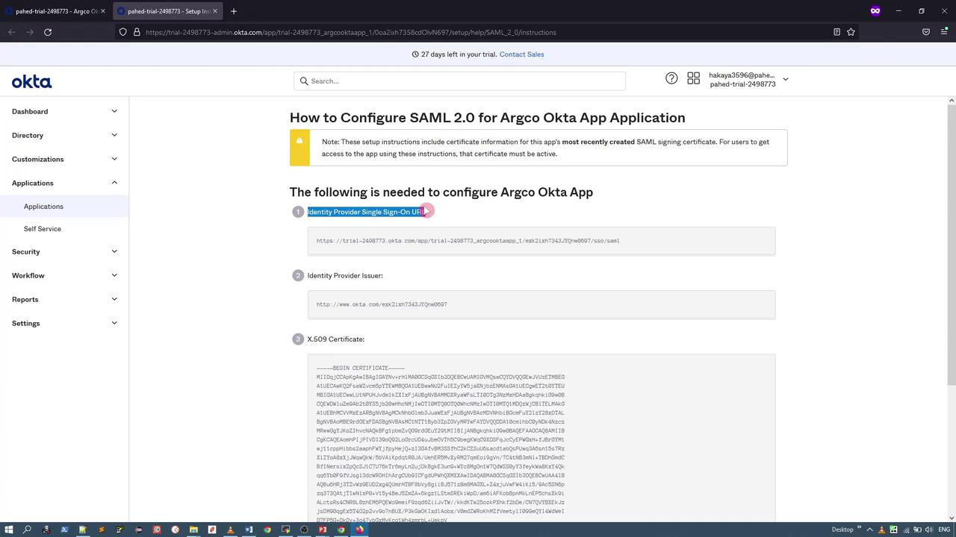The image size is (956, 537).
Task: Switch to Firefox in the taskbar
Action: click(359, 530)
